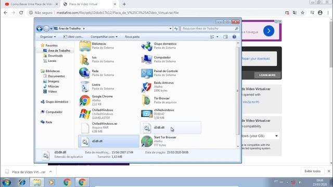The height and width of the screenshot is (187, 333).
Task: Click the blue arrow ad button
Action: pos(268,31)
